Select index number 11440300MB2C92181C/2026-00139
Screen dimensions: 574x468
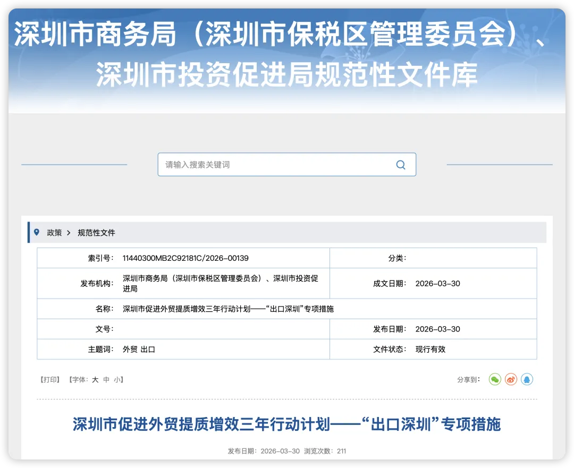pos(185,258)
